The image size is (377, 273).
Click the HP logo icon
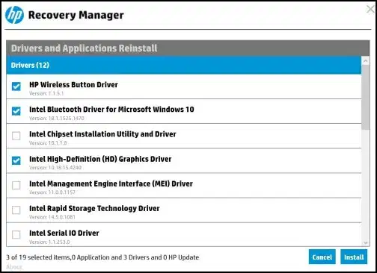[x=14, y=15]
